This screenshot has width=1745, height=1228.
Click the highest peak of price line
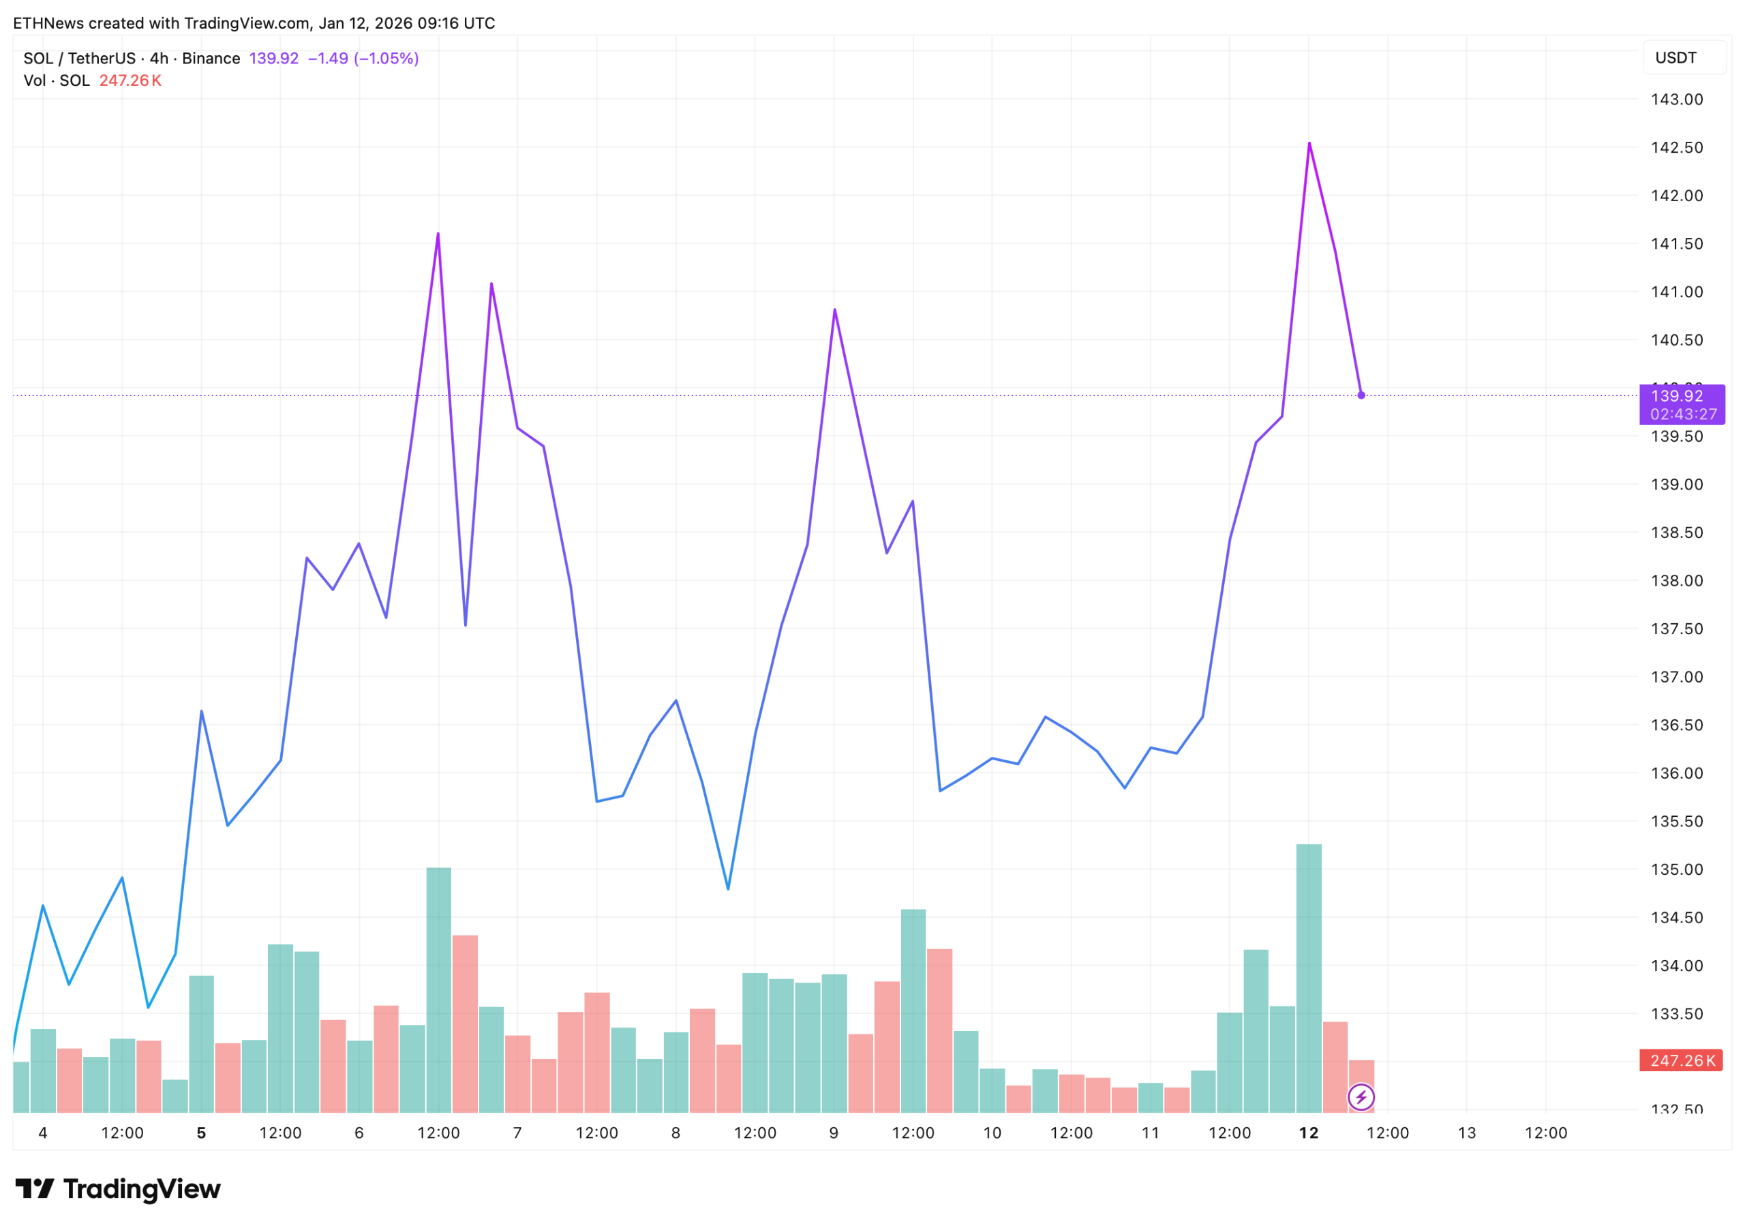1309,144
